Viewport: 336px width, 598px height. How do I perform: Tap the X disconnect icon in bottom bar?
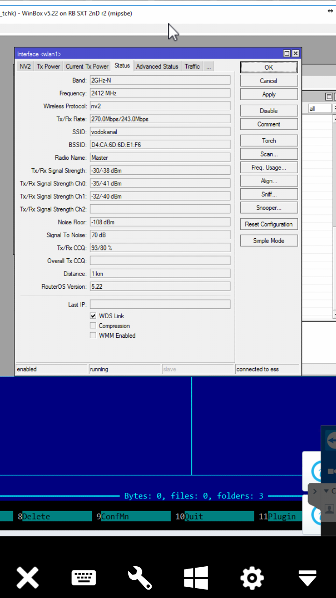point(28,578)
